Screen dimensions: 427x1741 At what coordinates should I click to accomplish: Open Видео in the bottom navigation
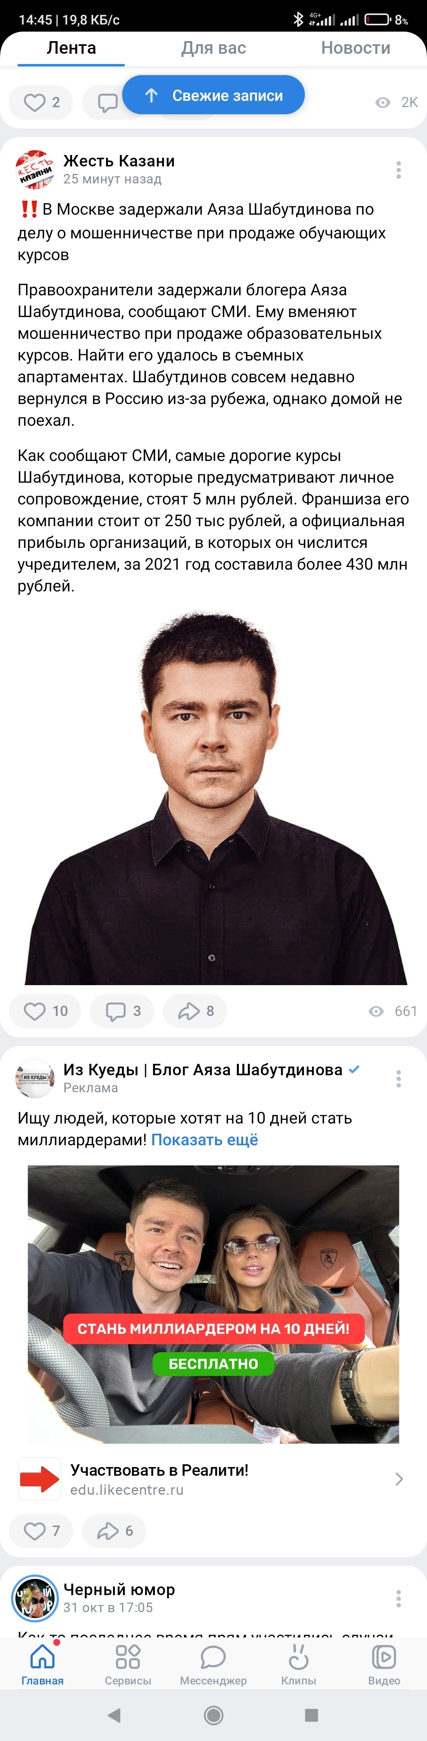pos(384,1665)
